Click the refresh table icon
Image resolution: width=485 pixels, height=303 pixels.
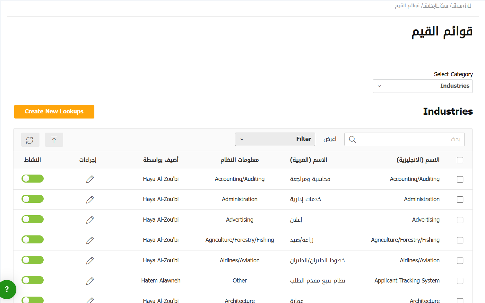pyautogui.click(x=30, y=140)
